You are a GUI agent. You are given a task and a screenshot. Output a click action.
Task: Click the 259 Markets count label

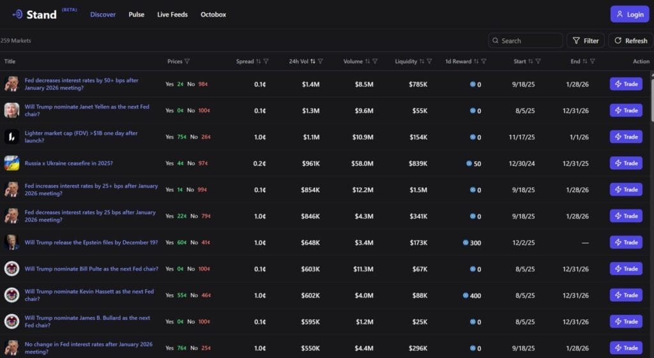tap(15, 40)
